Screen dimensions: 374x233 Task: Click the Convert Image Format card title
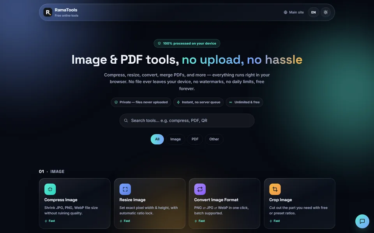click(x=216, y=200)
